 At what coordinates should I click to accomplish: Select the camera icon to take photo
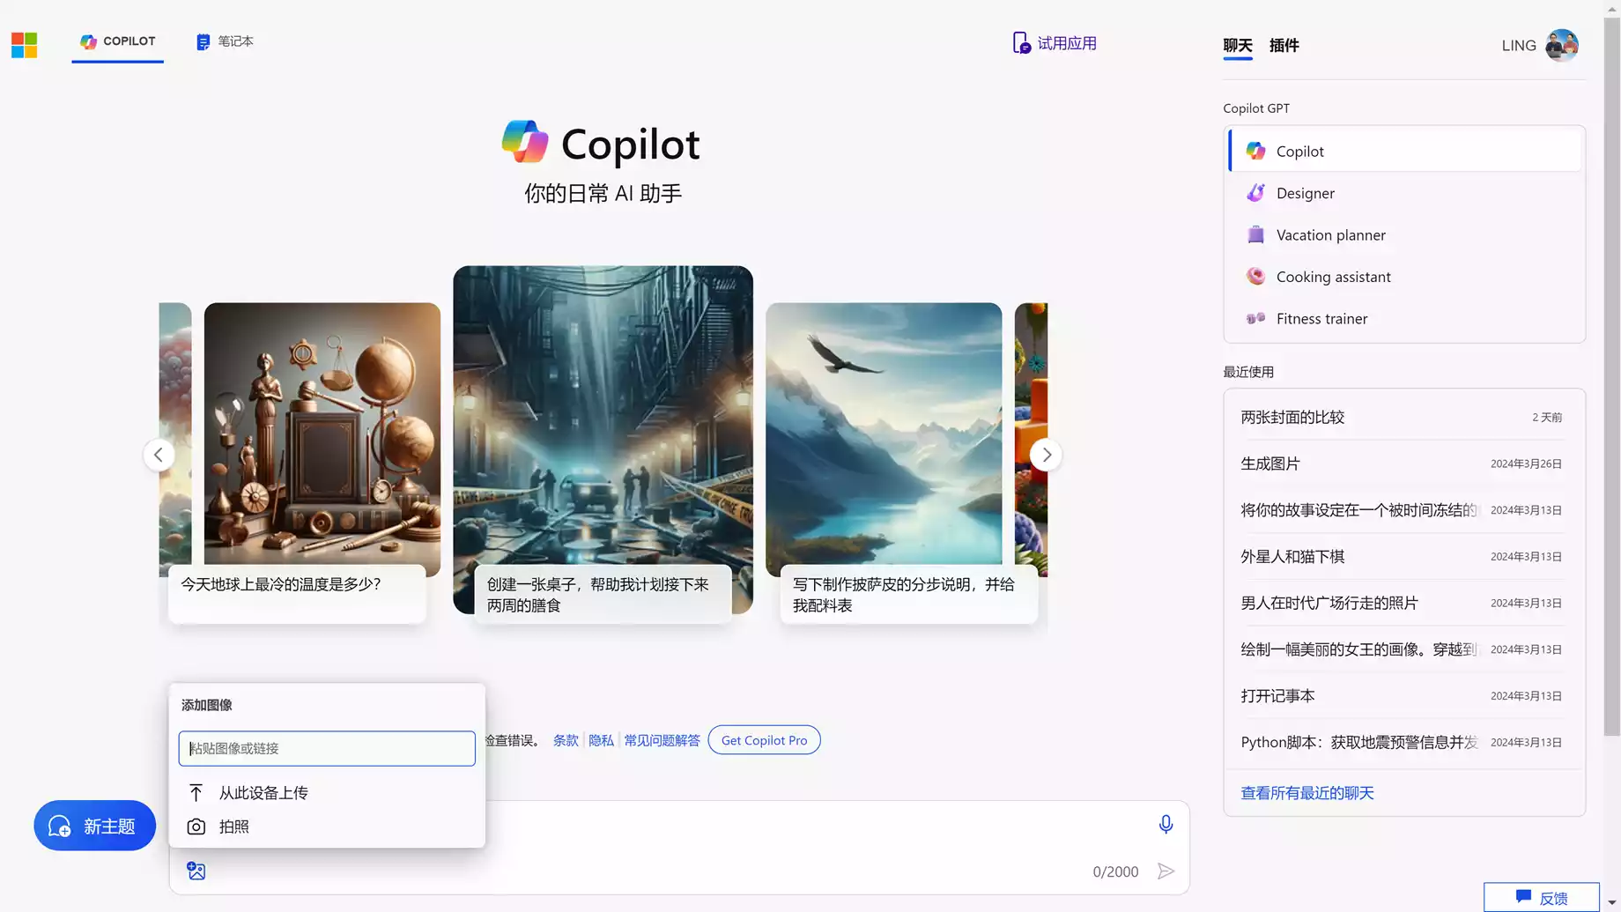(x=196, y=827)
